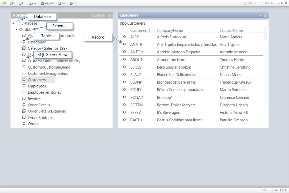
Task: Click Northwind in the status bar
Action: [x=270, y=190]
